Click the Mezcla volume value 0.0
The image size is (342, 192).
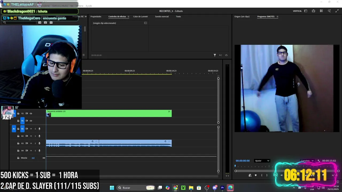(x=33, y=158)
